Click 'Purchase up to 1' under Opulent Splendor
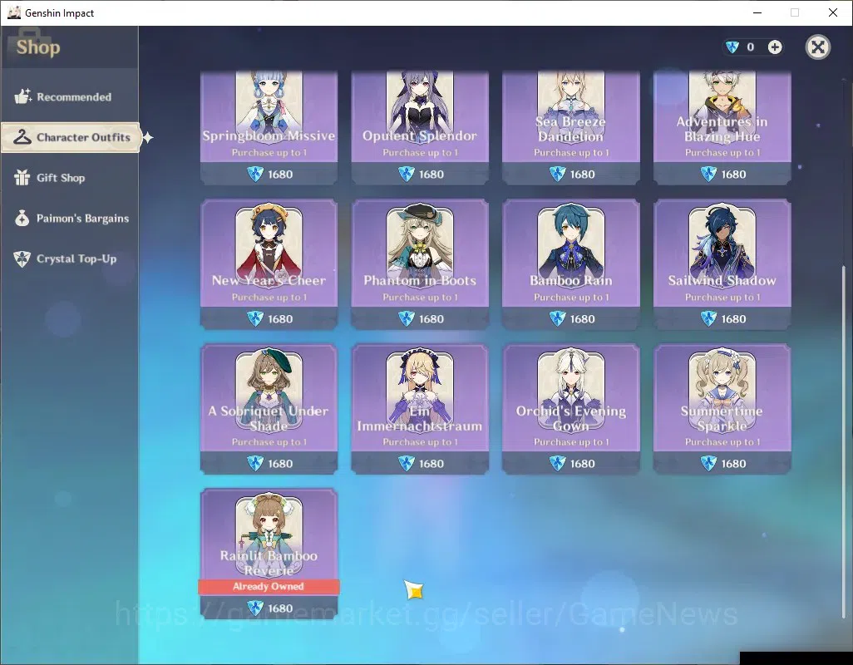 tap(420, 152)
